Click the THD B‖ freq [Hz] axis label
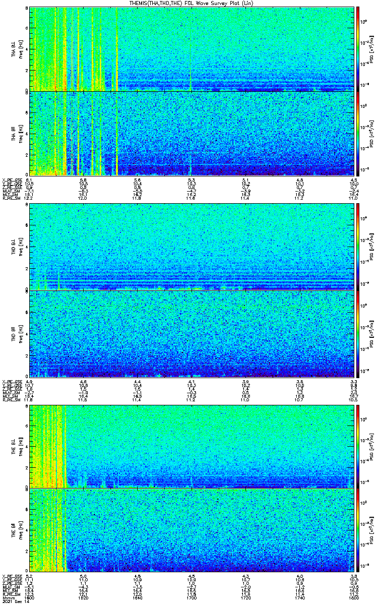Image resolution: width=378 pixels, height=605 pixels. click(x=21, y=333)
